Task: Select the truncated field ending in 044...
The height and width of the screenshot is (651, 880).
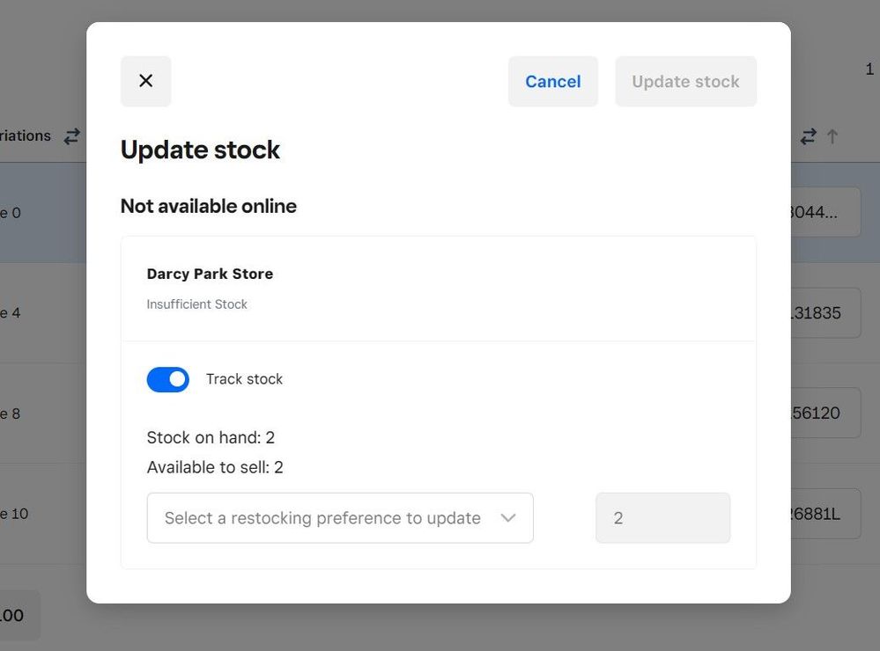Action: point(825,212)
